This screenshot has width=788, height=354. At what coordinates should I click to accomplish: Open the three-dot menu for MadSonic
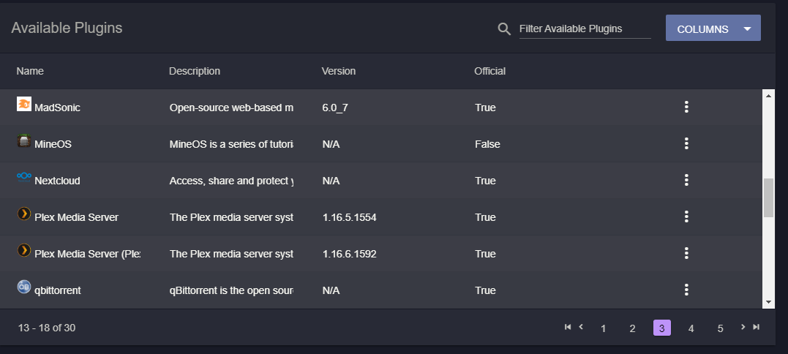[686, 108]
